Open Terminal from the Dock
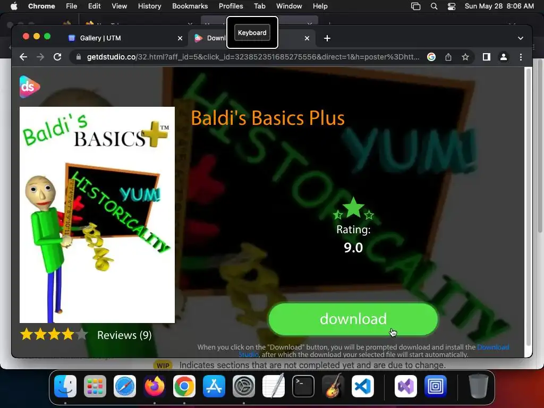This screenshot has height=408, width=544. [303, 386]
